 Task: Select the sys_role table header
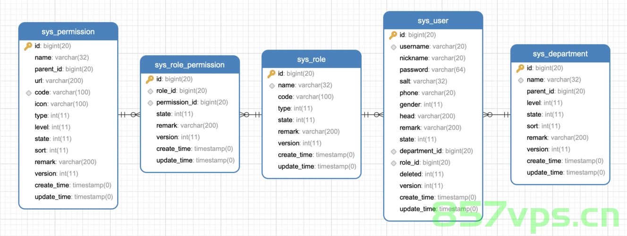(x=312, y=59)
